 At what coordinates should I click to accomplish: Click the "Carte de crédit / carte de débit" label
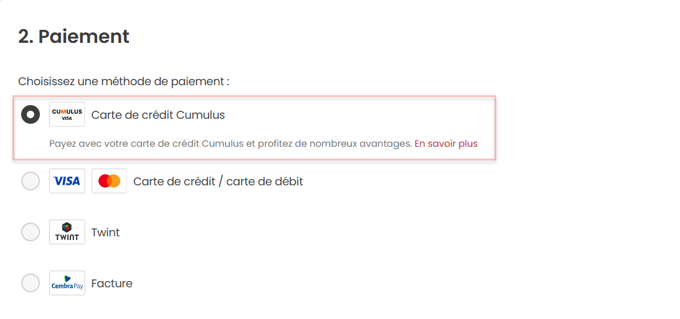click(x=218, y=182)
